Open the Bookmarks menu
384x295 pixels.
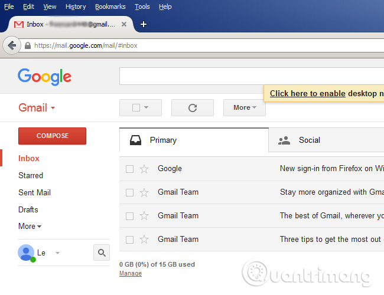[110, 6]
